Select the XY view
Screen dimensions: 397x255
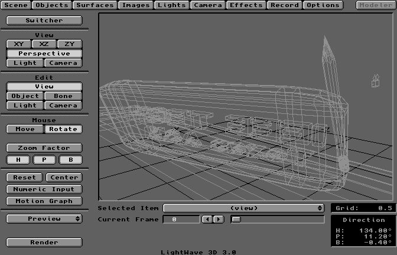(x=18, y=44)
